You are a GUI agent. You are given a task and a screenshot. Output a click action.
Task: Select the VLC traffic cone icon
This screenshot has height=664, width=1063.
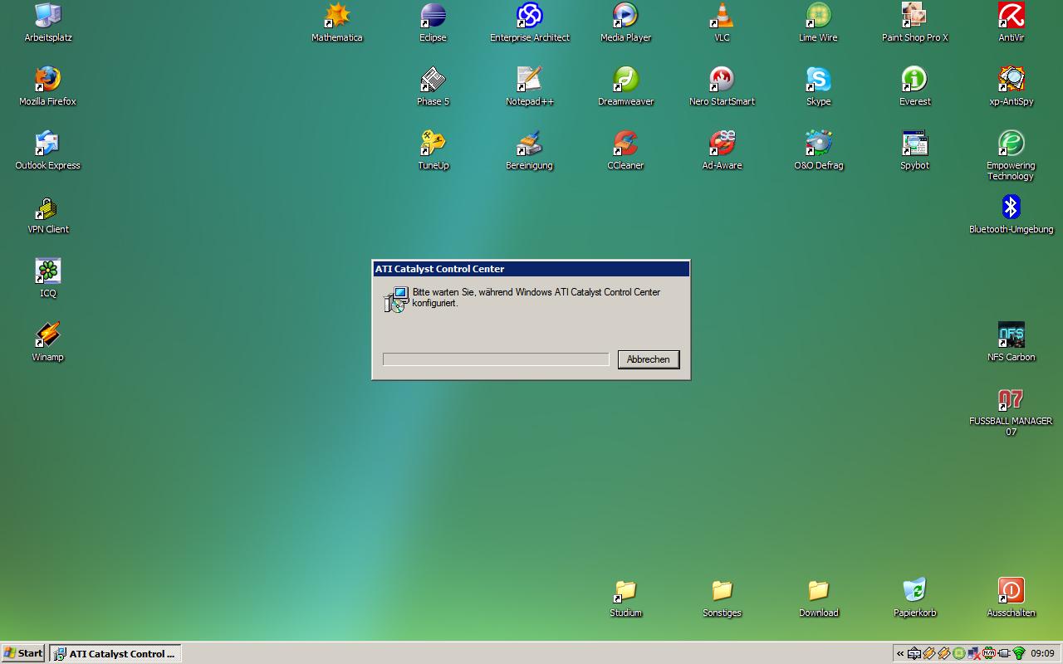click(722, 15)
